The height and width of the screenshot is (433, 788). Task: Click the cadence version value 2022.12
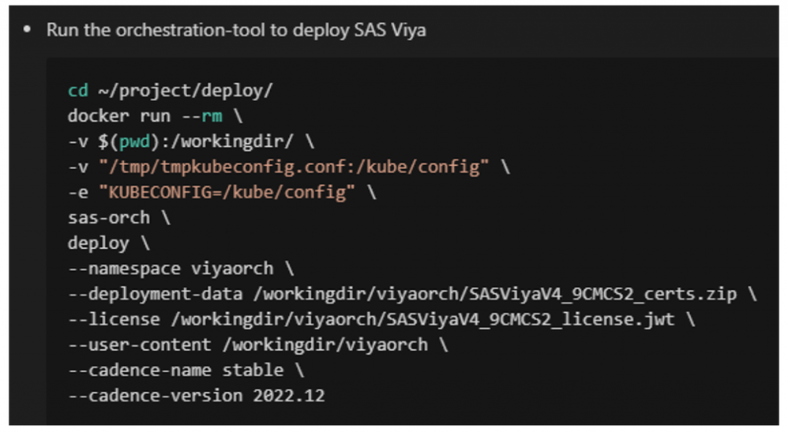(x=289, y=394)
